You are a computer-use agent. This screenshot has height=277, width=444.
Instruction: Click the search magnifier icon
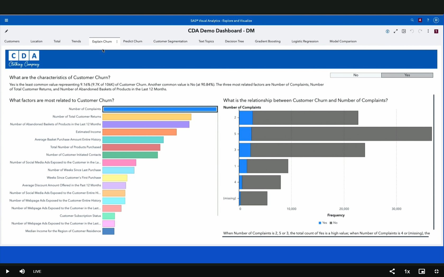tap(412, 20)
